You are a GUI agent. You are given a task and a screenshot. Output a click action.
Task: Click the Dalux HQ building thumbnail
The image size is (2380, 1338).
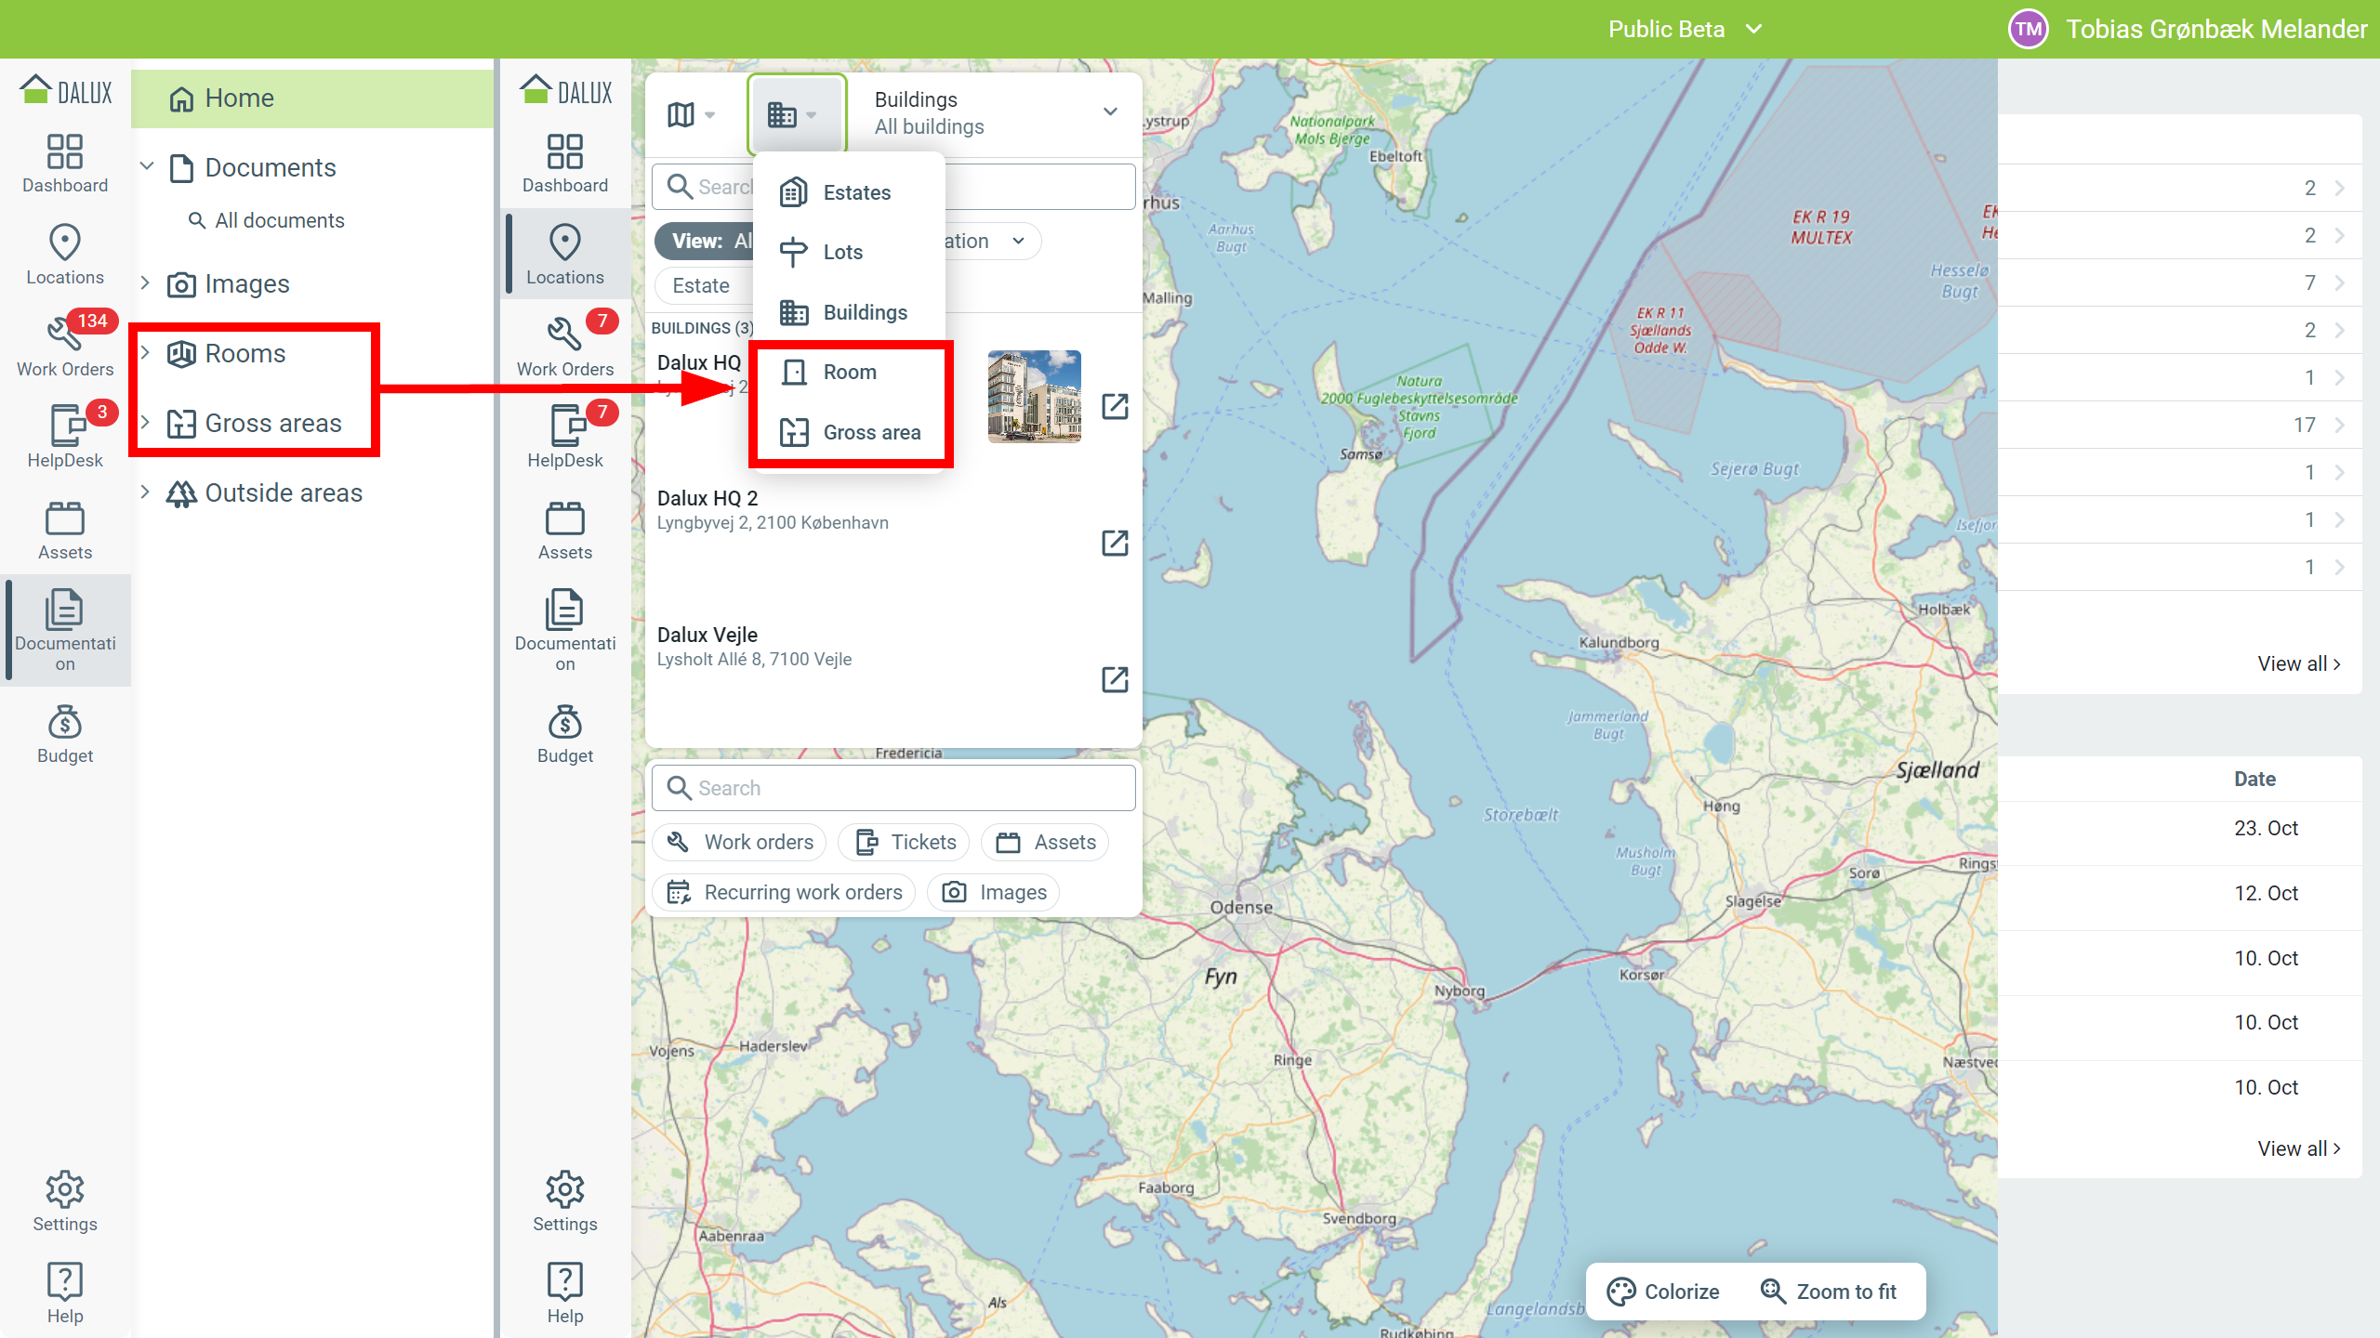pyautogui.click(x=1034, y=397)
